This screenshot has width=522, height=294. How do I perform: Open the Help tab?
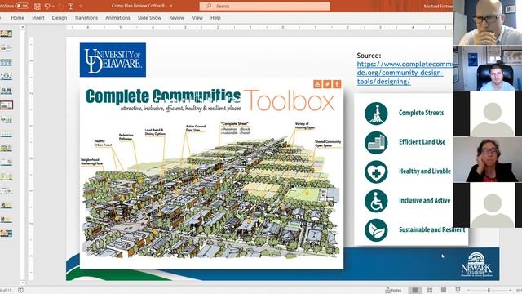215,18
